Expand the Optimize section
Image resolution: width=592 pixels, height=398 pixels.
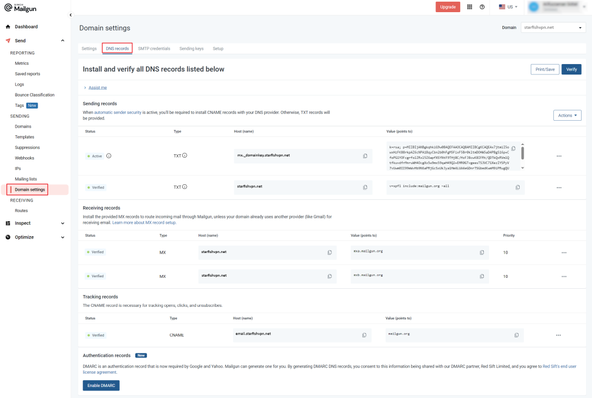[62, 237]
